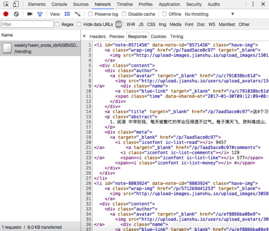The width and height of the screenshot is (269, 231).
Task: Tick the Offline checkbox
Action: pos(164,14)
